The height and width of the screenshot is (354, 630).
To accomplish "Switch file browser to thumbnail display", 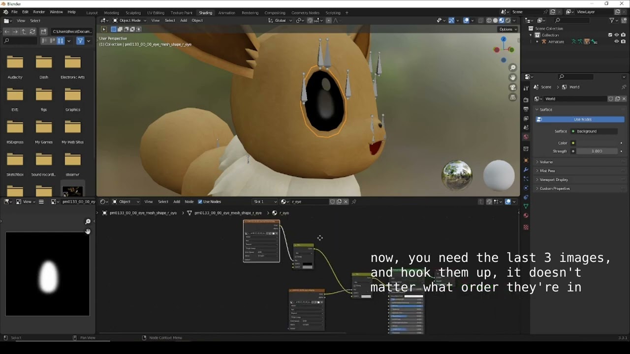I will (x=61, y=41).
